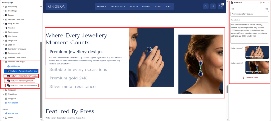Go to ABOUT US menu item
Screen dimensions: 271x121
point(134,6)
